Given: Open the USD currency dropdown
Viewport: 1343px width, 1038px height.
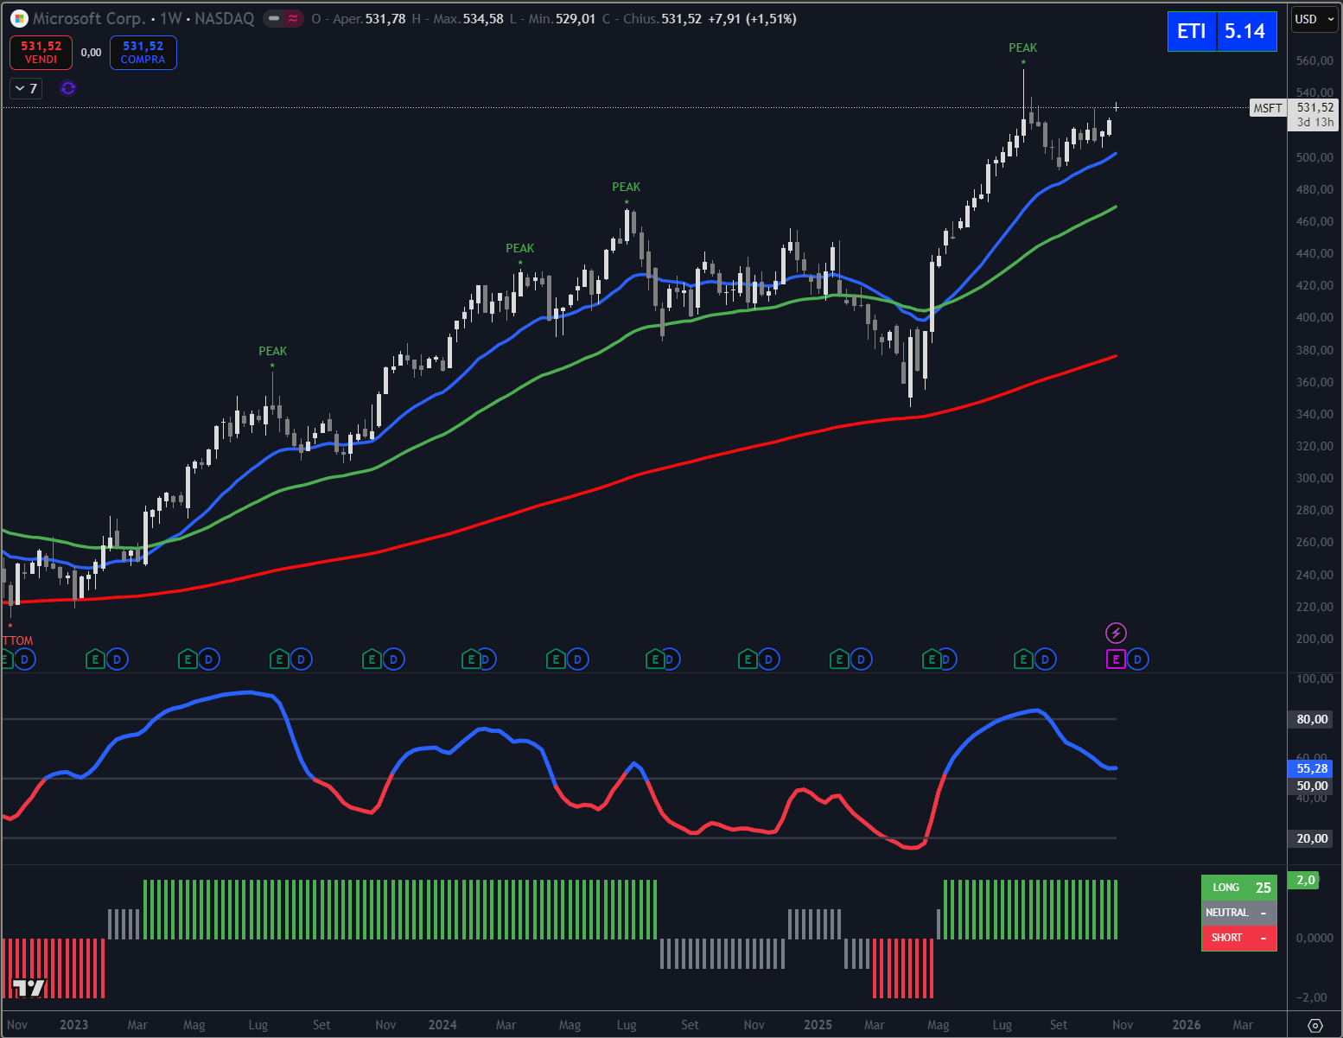Looking at the screenshot, I should [x=1313, y=19].
